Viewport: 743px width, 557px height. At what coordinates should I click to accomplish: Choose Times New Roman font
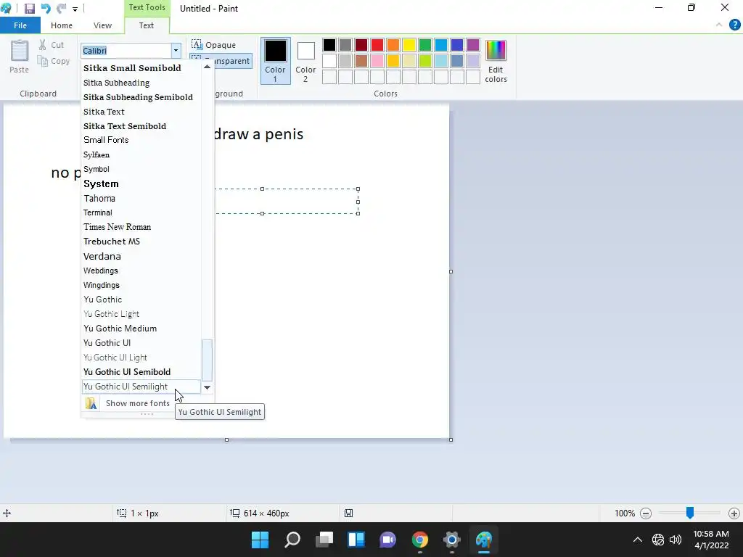(x=141, y=227)
